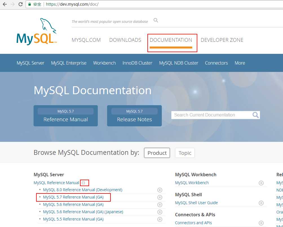
Task: Open MySQL Server in the blue menu bar
Action: pyautogui.click(x=30, y=63)
